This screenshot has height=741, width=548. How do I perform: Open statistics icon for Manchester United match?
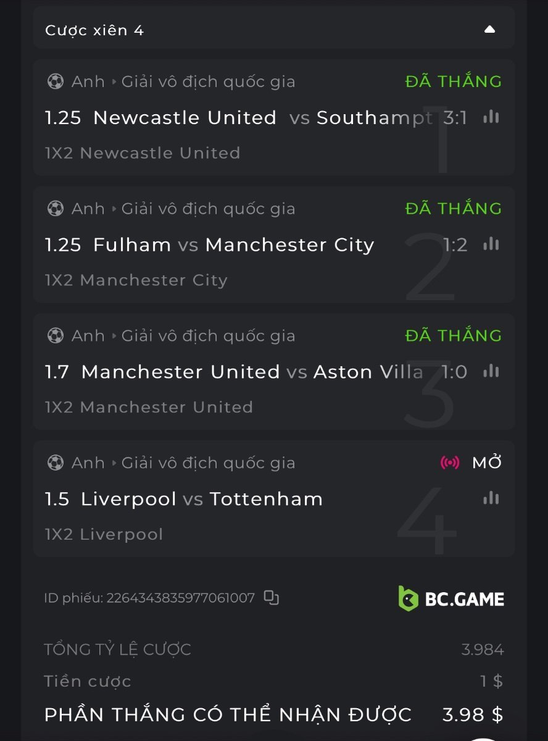[491, 371]
